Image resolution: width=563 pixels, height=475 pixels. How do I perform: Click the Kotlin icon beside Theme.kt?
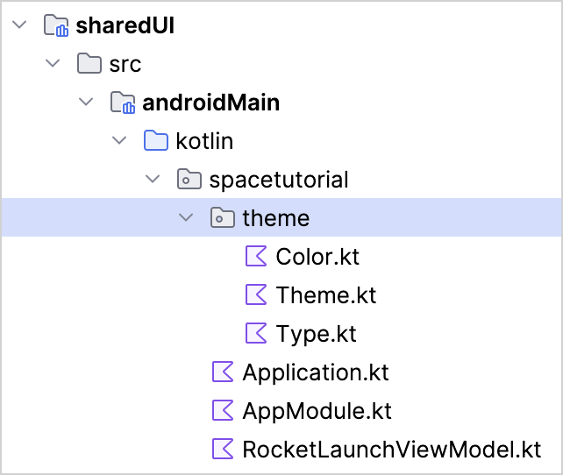[x=256, y=294]
